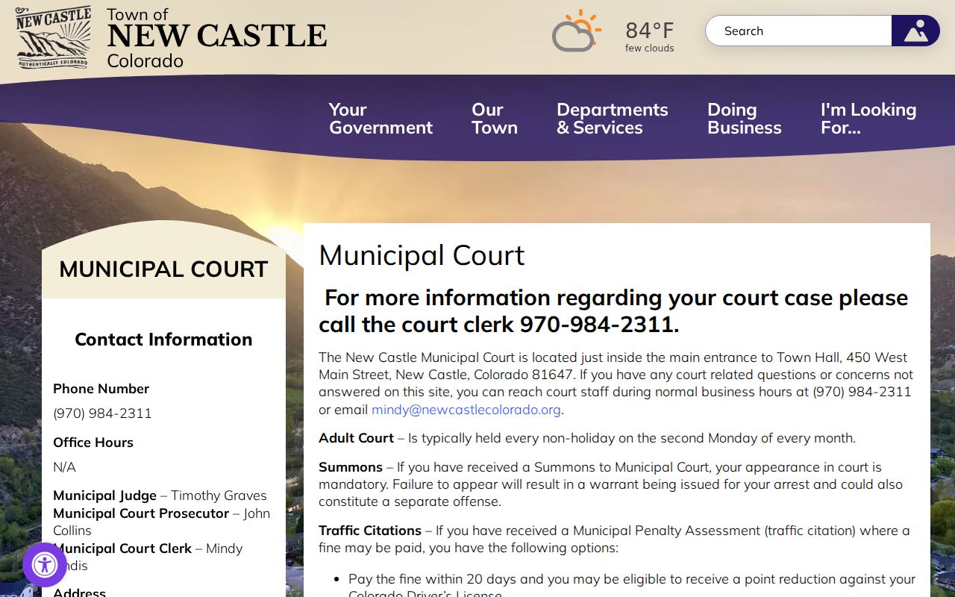Viewport: 955px width, 597px height.
Task: Open the Departments & Services menu
Action: point(613,119)
